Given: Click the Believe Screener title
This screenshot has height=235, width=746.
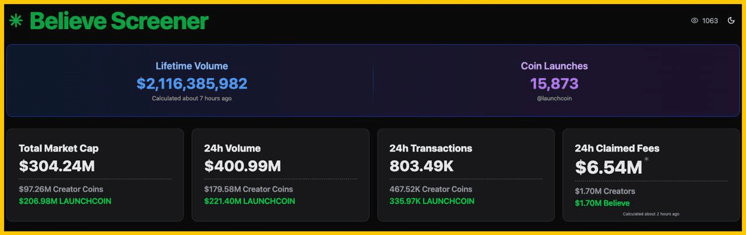Looking at the screenshot, I should tap(119, 21).
